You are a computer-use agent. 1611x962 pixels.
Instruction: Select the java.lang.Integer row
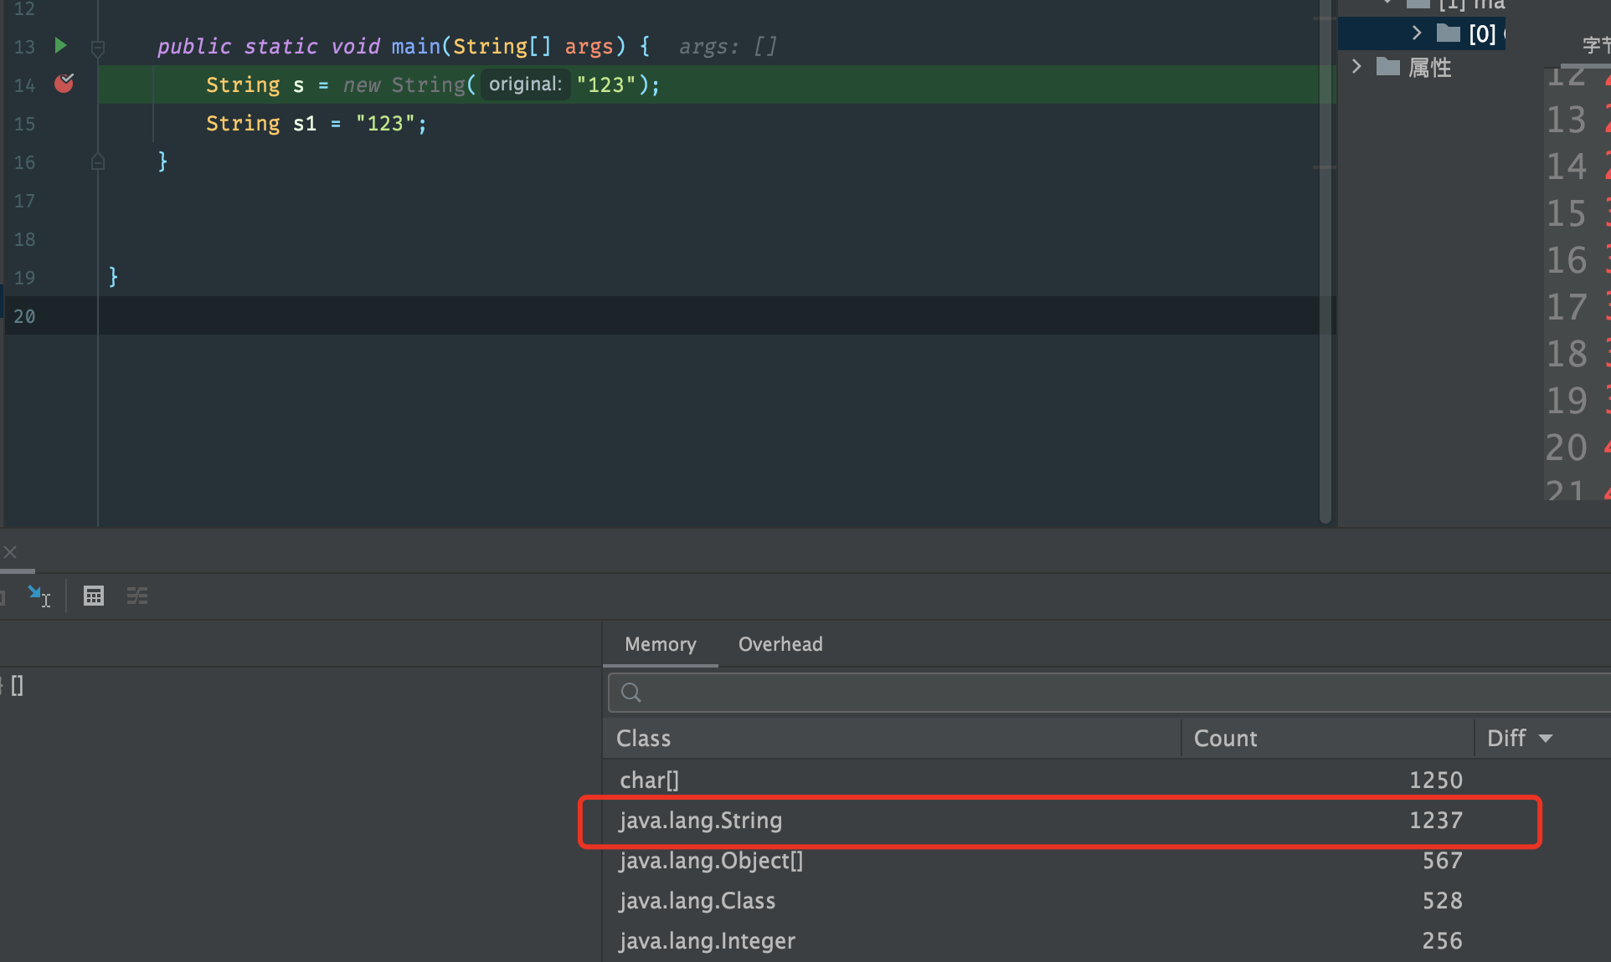tap(1107, 941)
